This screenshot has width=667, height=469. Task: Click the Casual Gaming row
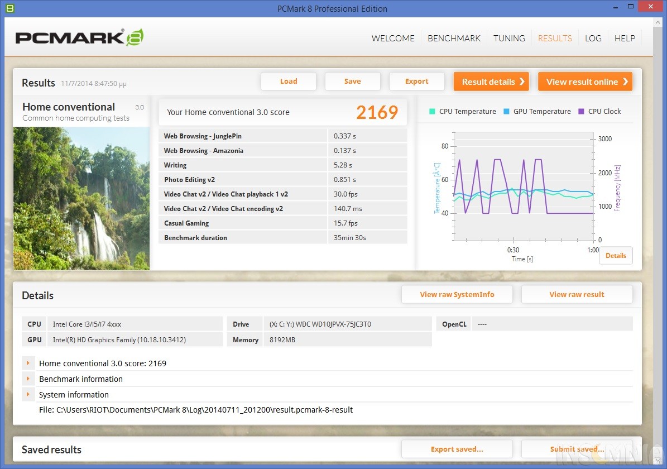[x=283, y=223]
